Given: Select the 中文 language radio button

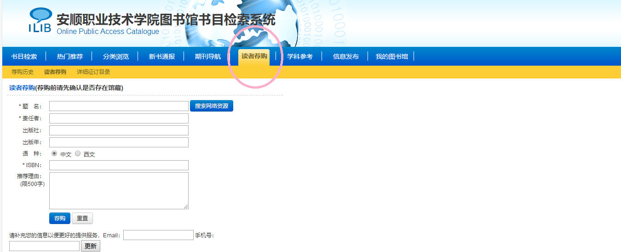Looking at the screenshot, I should (54, 154).
